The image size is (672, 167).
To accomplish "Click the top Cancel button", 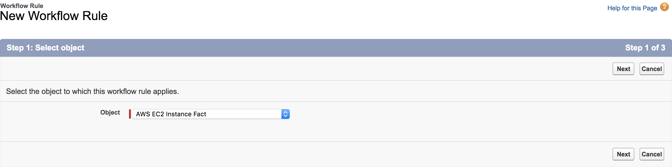I will tap(652, 69).
